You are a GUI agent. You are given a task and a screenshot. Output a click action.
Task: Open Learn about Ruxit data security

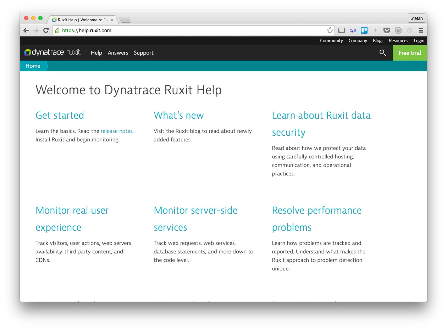coord(321,124)
